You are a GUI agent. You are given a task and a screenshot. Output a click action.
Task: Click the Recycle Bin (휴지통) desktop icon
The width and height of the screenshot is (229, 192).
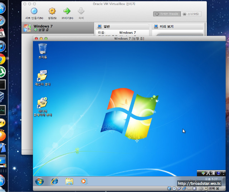click(43, 51)
